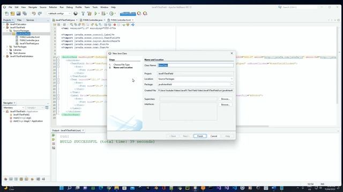Open the Location dropdown in New Java Class
343x192 pixels.
232,79
